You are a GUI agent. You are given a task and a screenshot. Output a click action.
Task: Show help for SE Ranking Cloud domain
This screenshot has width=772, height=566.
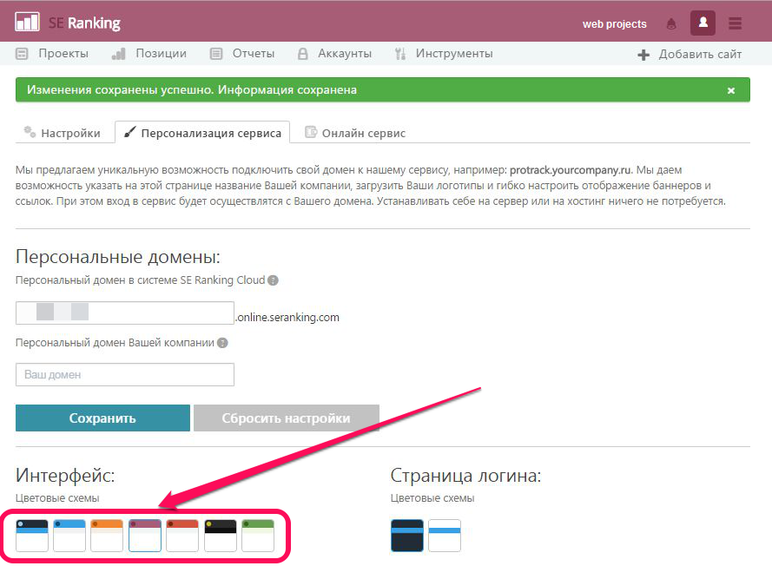point(273,280)
